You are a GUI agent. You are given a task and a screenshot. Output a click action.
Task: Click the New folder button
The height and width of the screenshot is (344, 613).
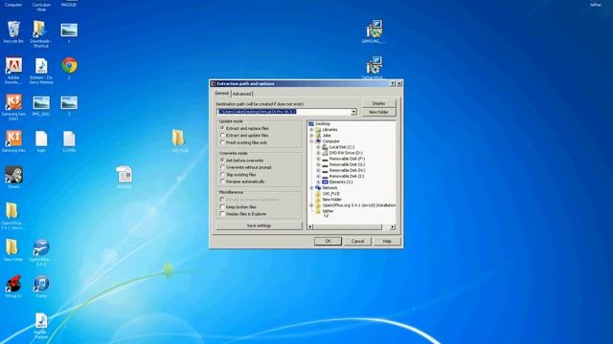pos(378,112)
